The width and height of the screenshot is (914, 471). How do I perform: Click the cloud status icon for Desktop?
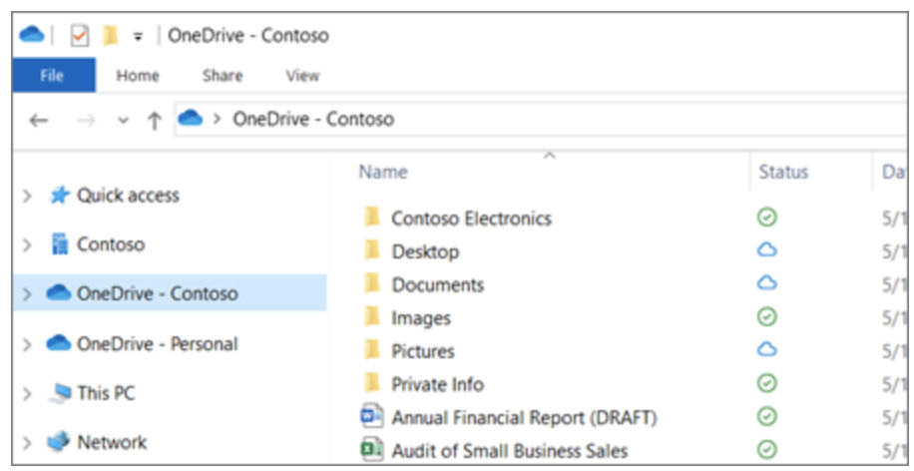[766, 250]
